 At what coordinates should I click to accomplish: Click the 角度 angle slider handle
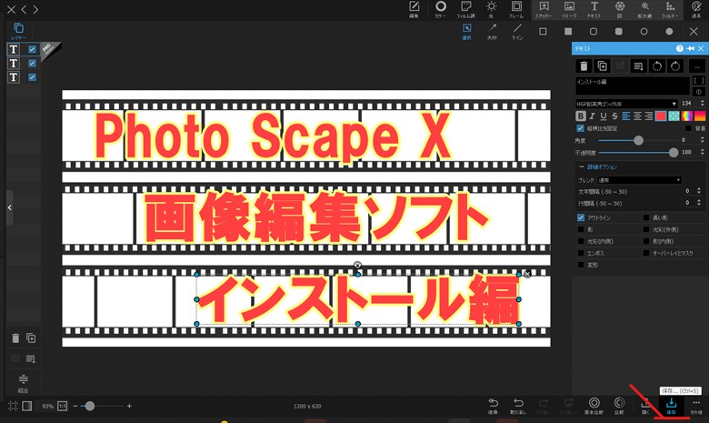click(638, 140)
